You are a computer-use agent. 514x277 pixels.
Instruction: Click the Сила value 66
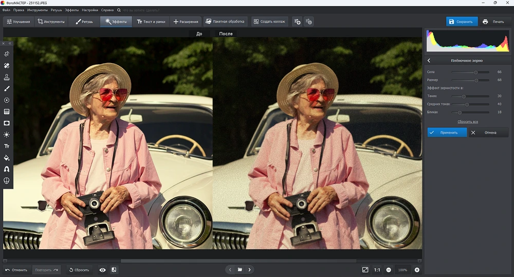pyautogui.click(x=499, y=72)
